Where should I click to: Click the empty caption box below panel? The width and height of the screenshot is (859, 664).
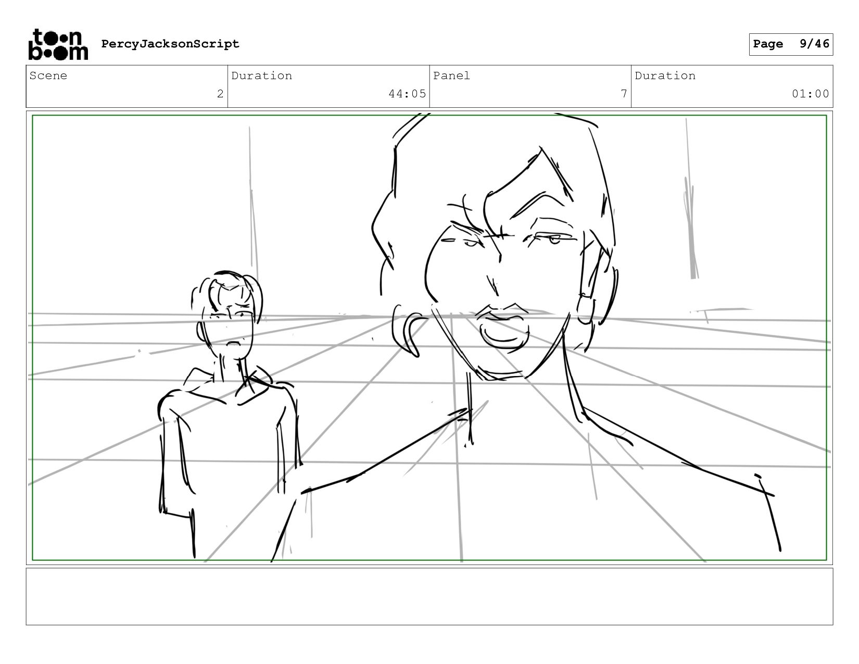[429, 597]
